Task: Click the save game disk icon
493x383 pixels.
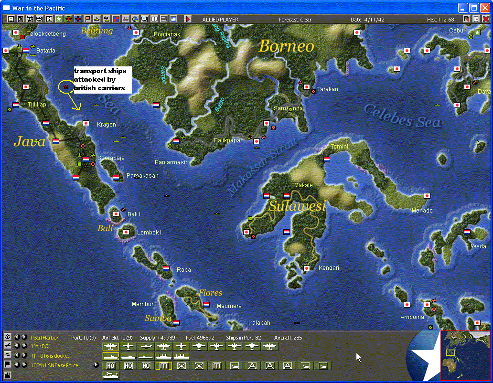Action: click(11, 19)
